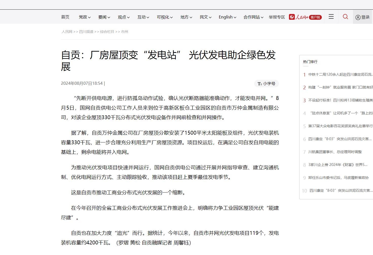
Task: Open the English language dropdown
Action: pos(227,17)
